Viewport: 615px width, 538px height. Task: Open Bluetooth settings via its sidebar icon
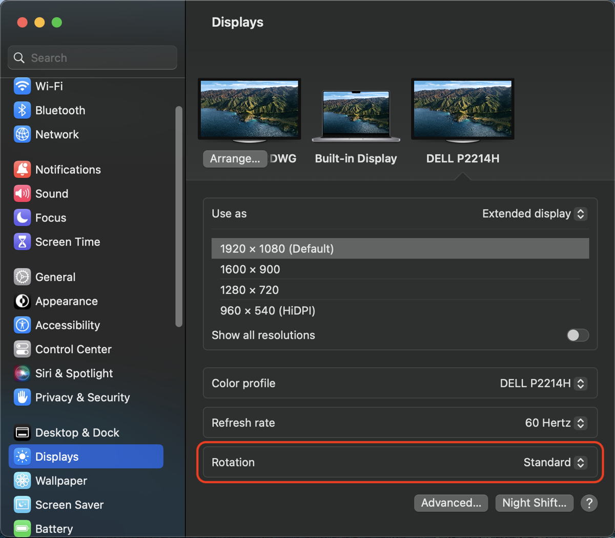pyautogui.click(x=22, y=110)
